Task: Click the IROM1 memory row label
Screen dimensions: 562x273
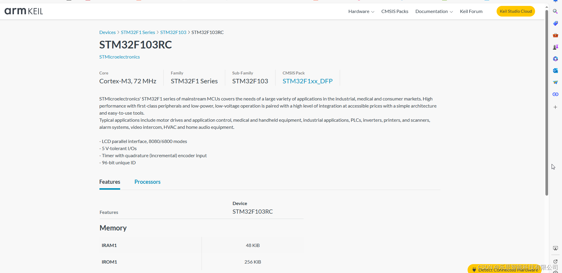Action: [x=109, y=262]
